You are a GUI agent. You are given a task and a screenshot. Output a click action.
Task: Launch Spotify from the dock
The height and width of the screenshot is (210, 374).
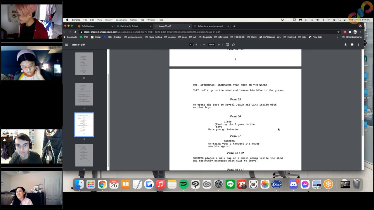[183, 184]
